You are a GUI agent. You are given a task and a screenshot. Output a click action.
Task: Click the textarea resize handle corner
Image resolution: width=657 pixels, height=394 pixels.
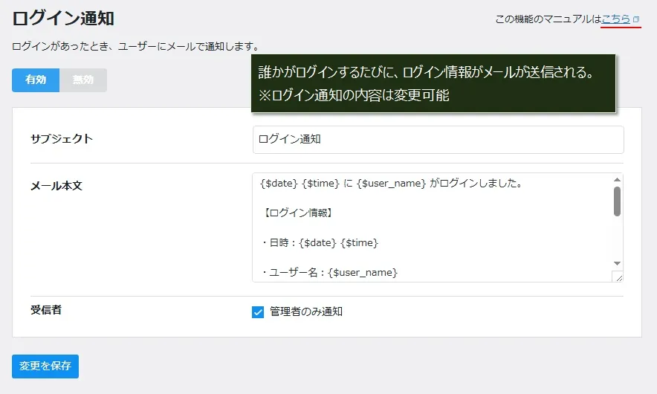[x=617, y=277]
